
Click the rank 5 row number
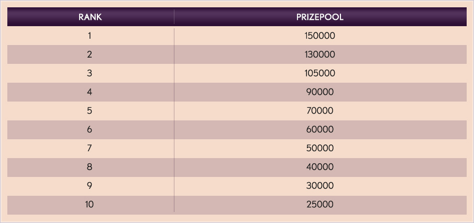click(90, 111)
